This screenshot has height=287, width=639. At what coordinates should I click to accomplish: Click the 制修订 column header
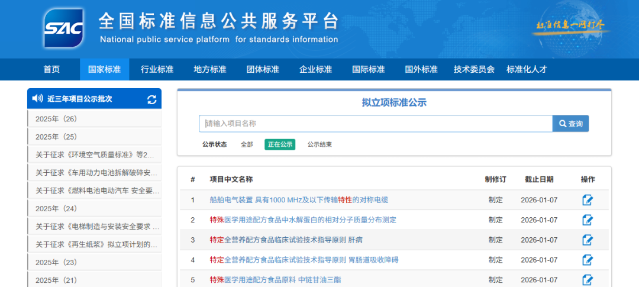pyautogui.click(x=496, y=179)
